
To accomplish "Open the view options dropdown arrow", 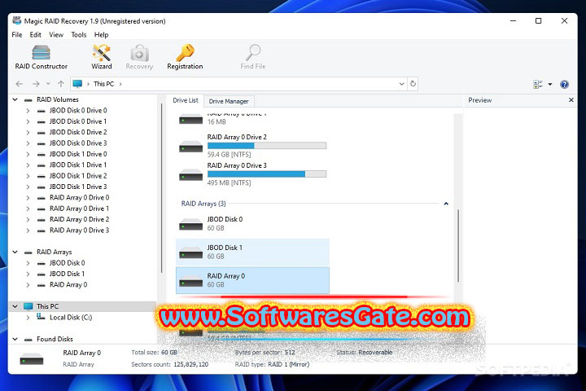I will [550, 84].
